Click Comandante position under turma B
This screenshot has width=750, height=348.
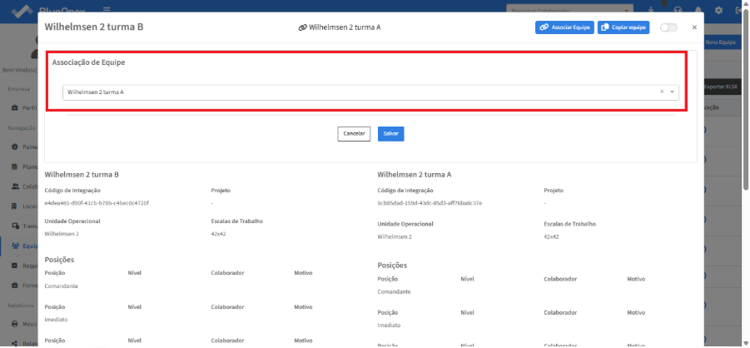click(x=62, y=286)
